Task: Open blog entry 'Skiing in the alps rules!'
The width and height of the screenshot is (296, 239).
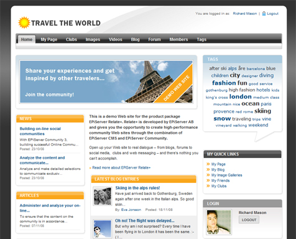Action: click(137, 188)
